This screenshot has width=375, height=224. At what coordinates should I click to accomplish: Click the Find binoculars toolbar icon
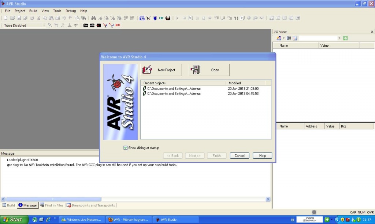93,18
